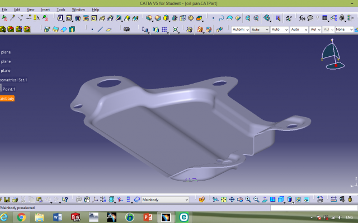Open the File menu
This screenshot has height=223, width=358.
(4, 9)
